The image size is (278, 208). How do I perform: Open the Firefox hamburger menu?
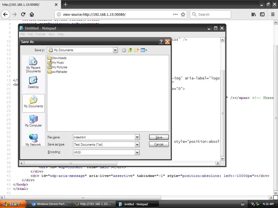[x=273, y=14]
